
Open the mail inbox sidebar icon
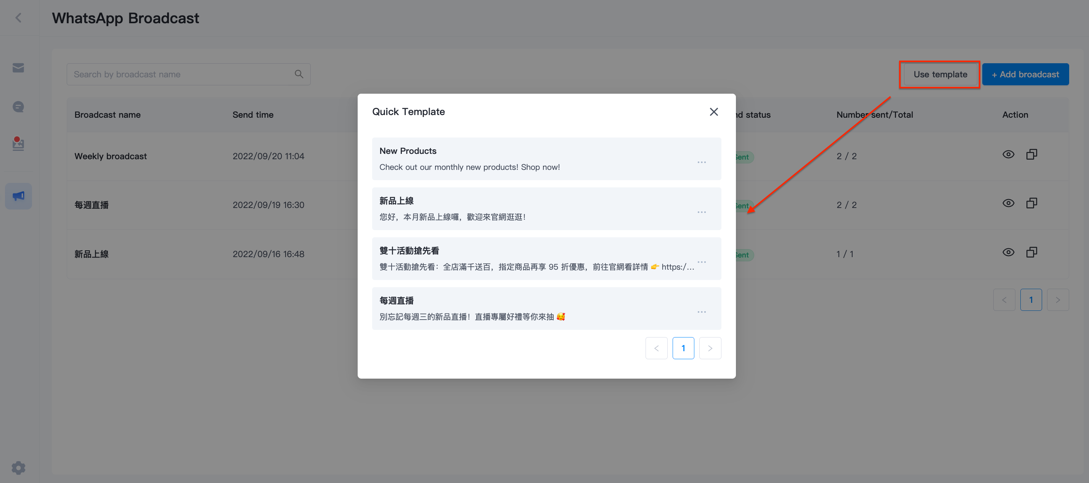point(18,67)
